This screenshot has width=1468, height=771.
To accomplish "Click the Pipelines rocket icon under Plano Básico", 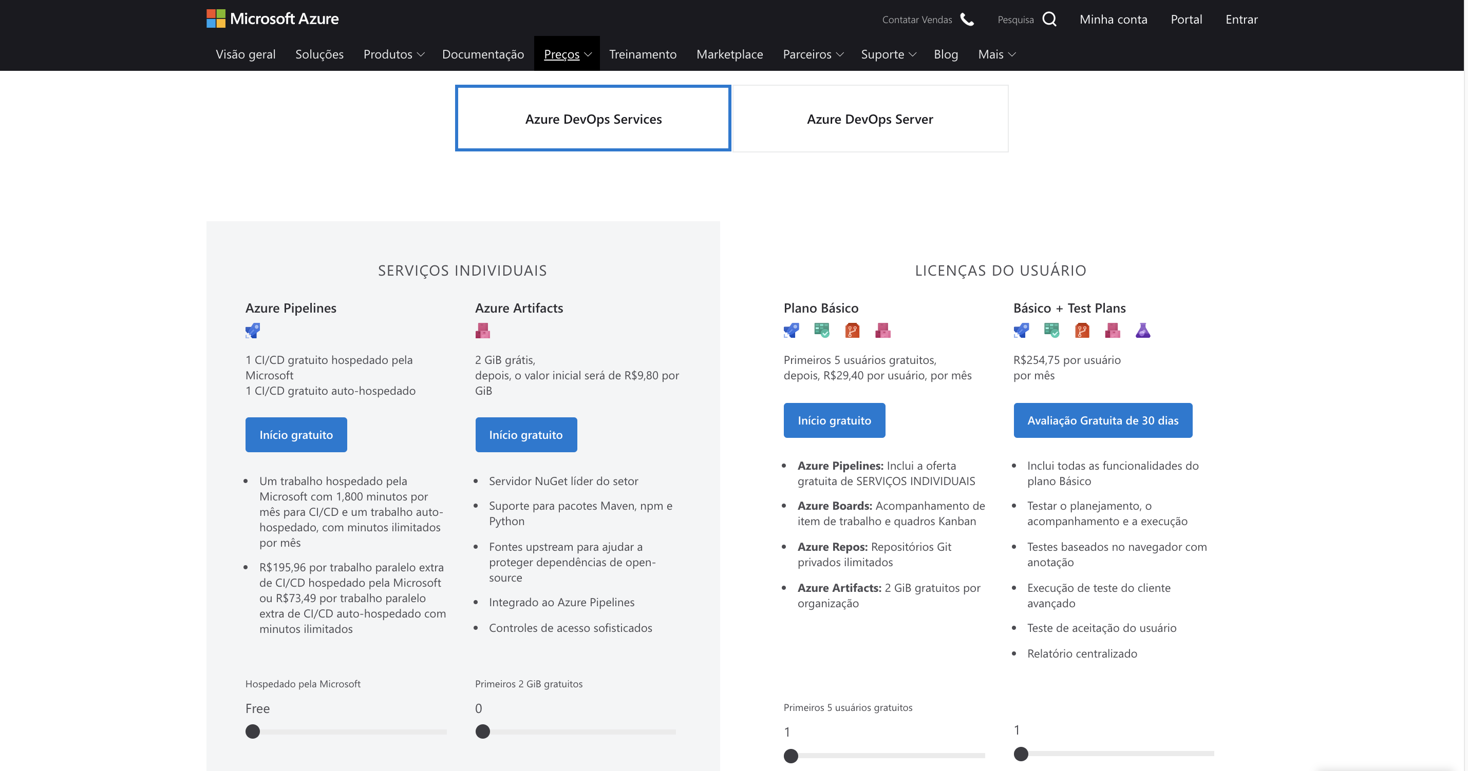I will (x=791, y=331).
